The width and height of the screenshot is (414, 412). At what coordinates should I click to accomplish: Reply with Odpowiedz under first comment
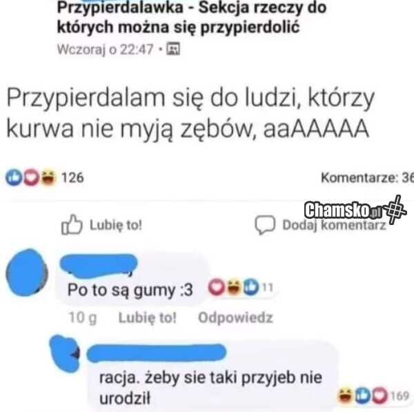(x=235, y=317)
